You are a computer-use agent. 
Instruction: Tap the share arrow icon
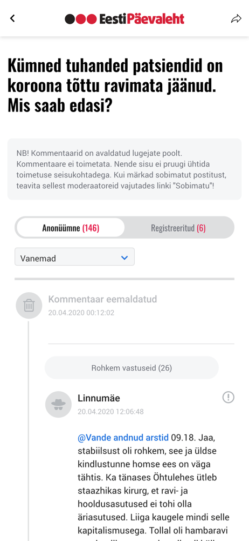click(x=236, y=18)
